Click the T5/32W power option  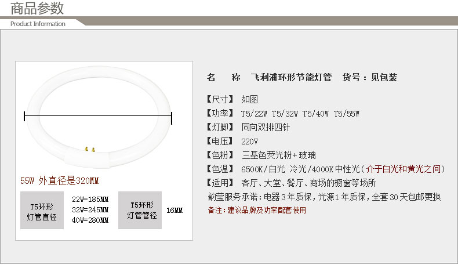[x=285, y=114]
